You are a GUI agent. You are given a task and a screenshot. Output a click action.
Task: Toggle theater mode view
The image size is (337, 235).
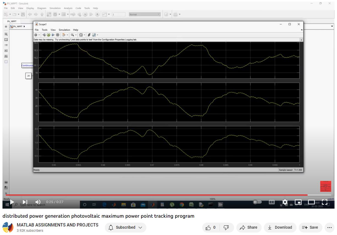(x=311, y=202)
